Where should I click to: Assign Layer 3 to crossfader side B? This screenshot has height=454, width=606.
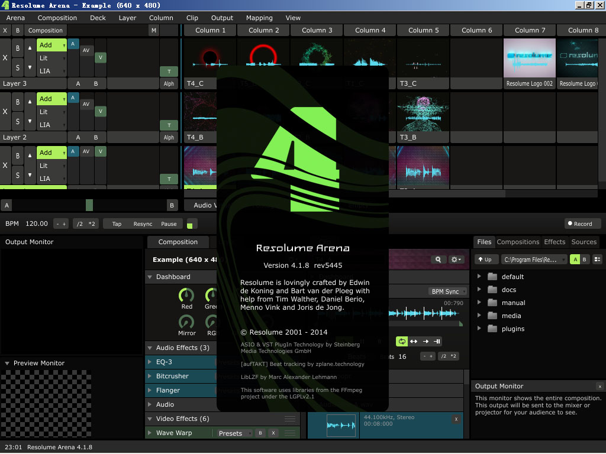pos(96,84)
